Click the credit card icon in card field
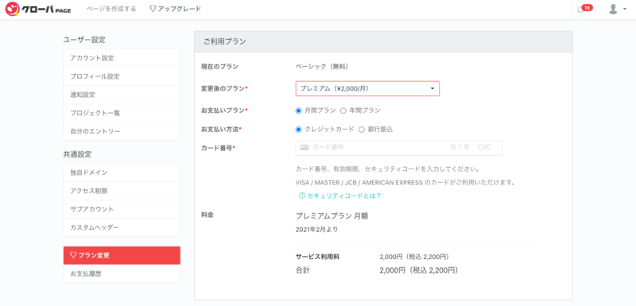The image size is (636, 306). click(304, 148)
